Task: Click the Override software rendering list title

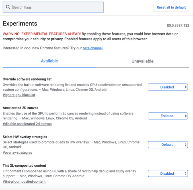Action: (27, 79)
